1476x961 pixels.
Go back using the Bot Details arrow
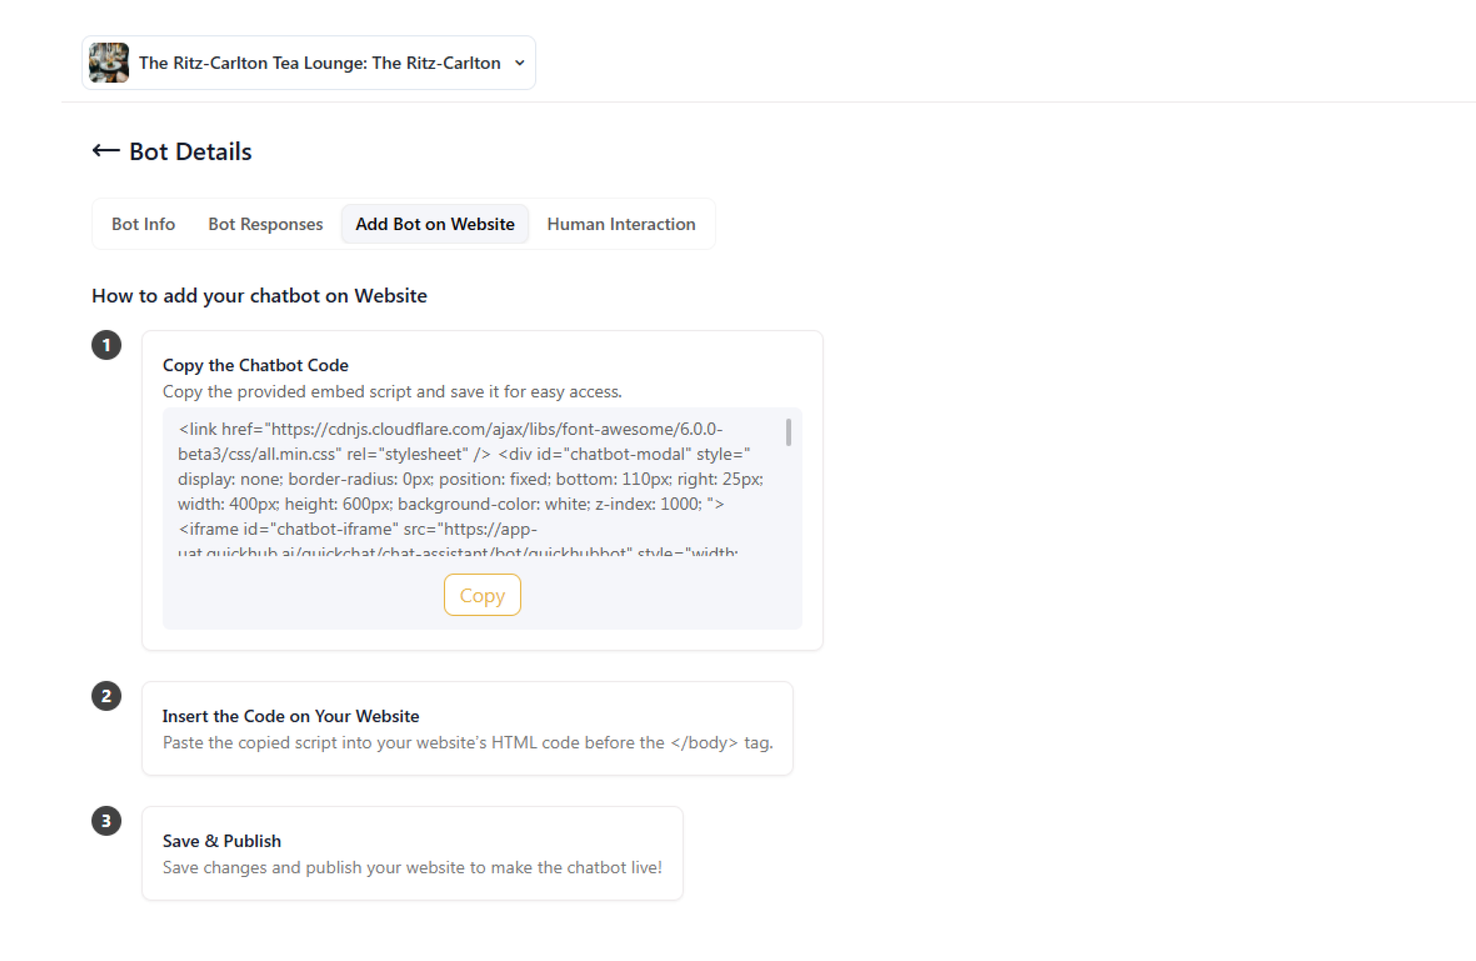pos(106,151)
